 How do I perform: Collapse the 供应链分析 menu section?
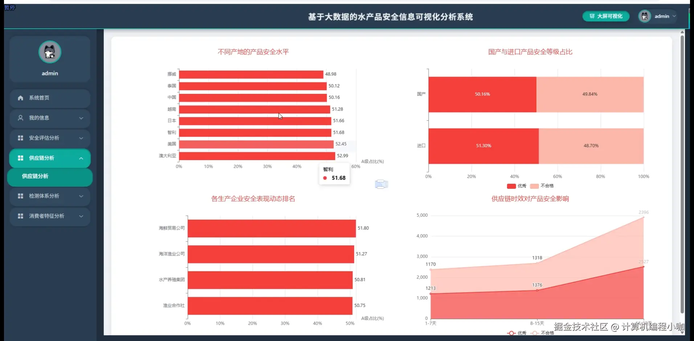pyautogui.click(x=81, y=158)
